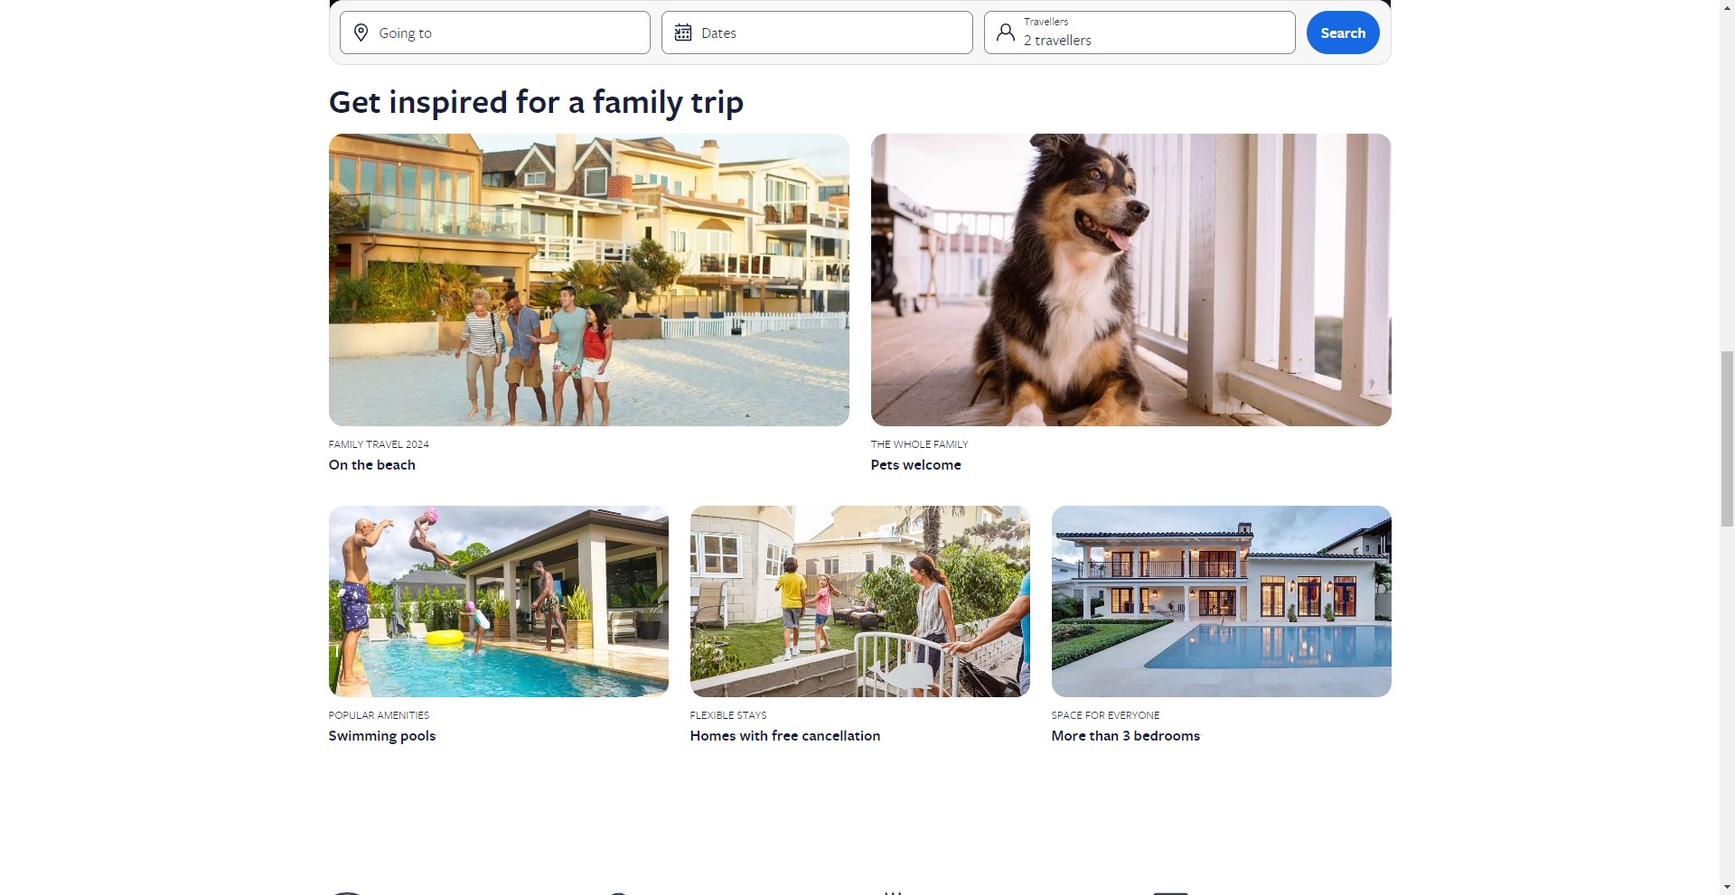Open the beach houses family photo
The height and width of the screenshot is (895, 1735).
pyautogui.click(x=589, y=280)
